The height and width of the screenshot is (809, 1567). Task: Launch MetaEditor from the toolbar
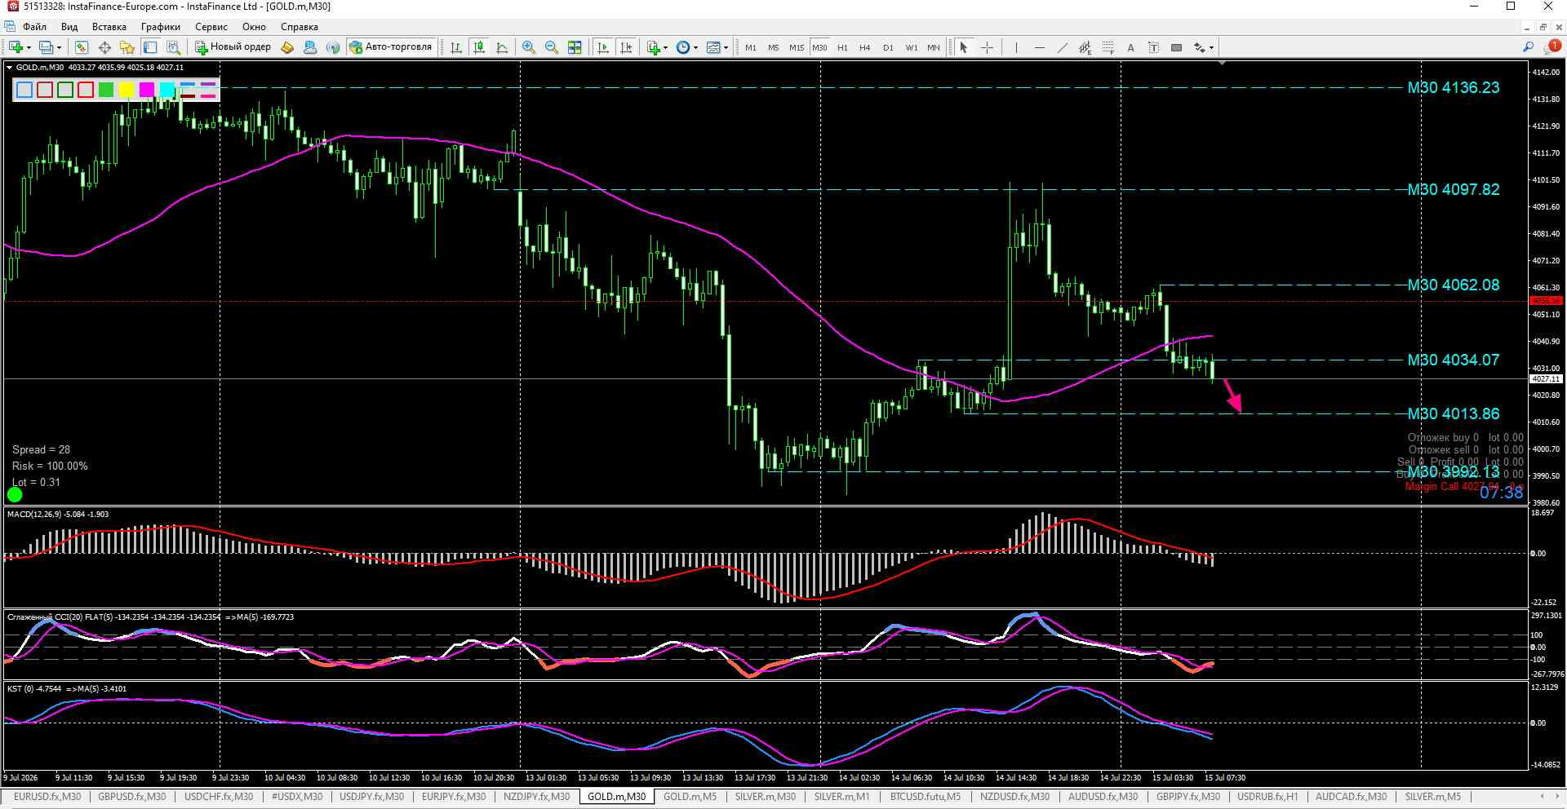(x=287, y=47)
